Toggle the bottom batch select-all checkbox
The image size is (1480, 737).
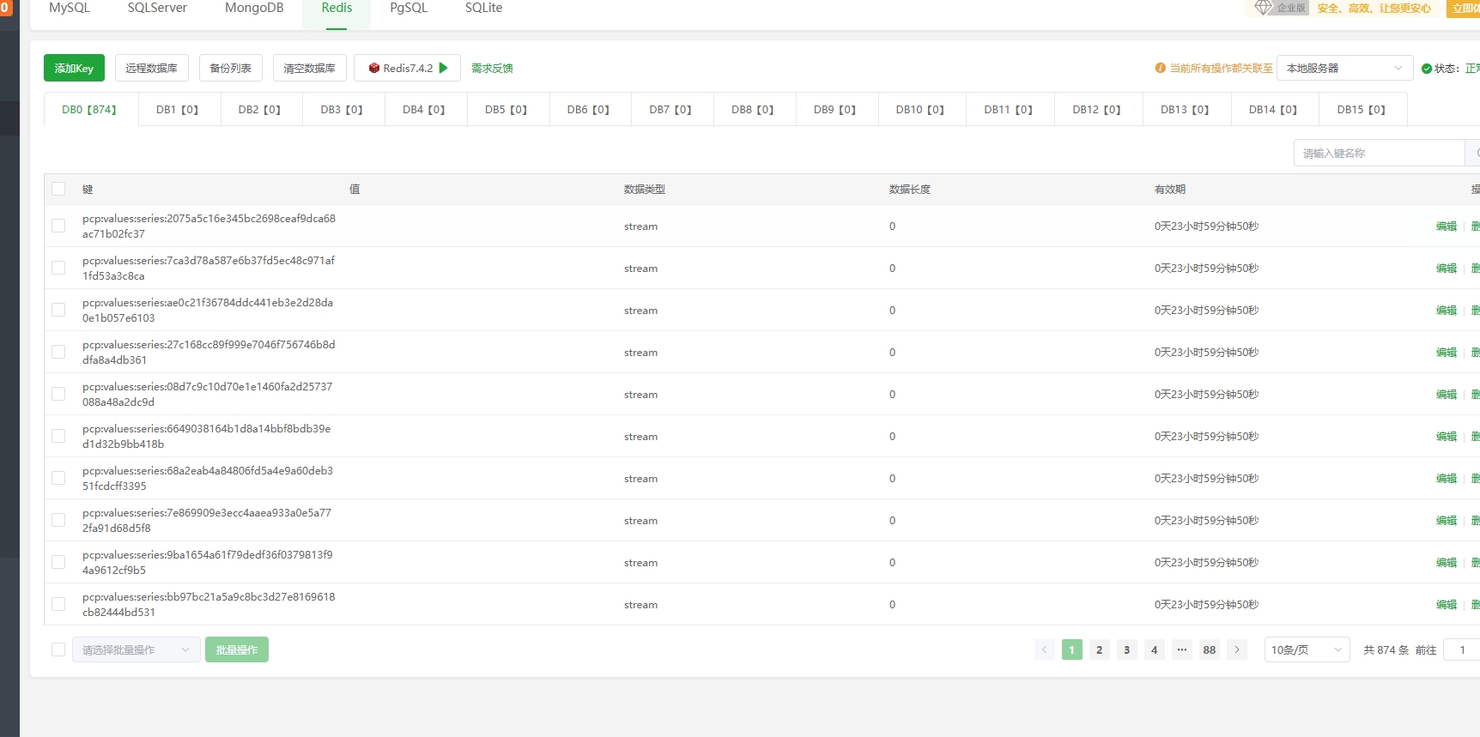pyautogui.click(x=58, y=649)
